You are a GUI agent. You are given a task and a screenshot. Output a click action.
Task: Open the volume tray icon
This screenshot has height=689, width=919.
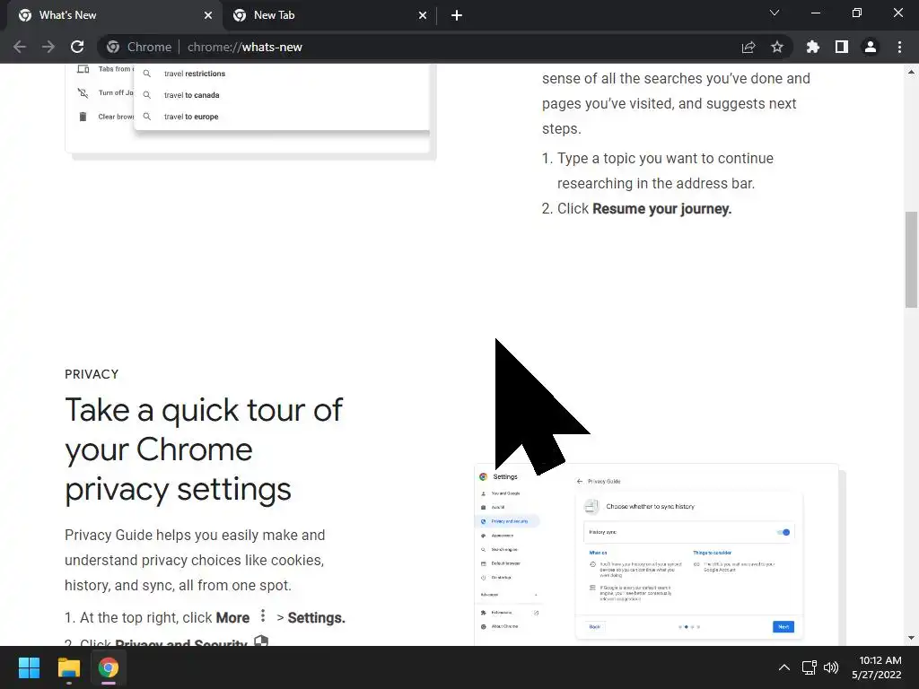pos(831,667)
